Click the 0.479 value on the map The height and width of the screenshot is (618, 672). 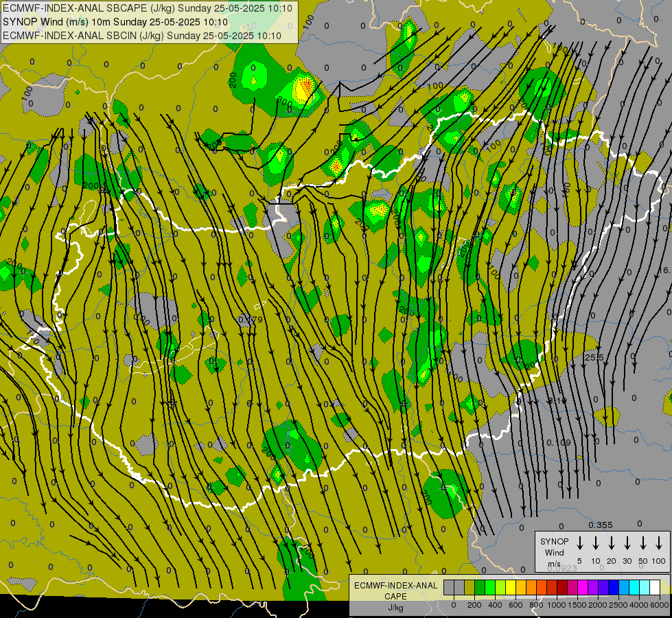(x=250, y=319)
